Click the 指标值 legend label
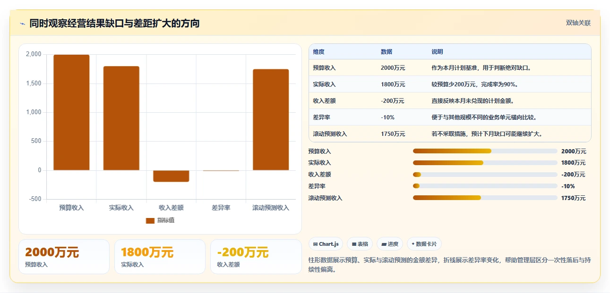This screenshot has height=293, width=610. (x=166, y=220)
